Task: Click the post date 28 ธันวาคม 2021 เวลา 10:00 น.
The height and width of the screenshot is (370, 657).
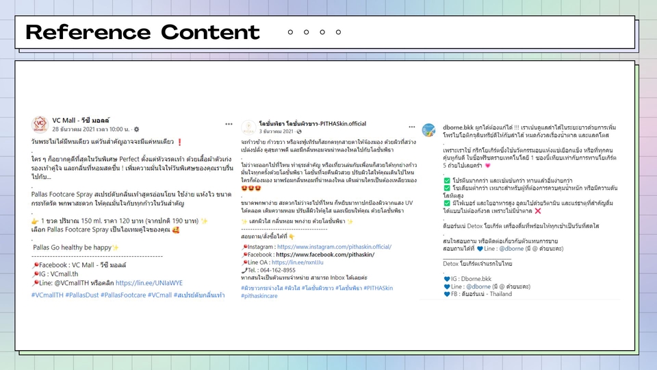Action: (x=91, y=129)
